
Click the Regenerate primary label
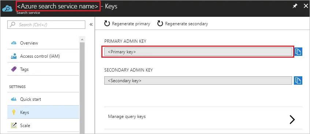pos(131,24)
